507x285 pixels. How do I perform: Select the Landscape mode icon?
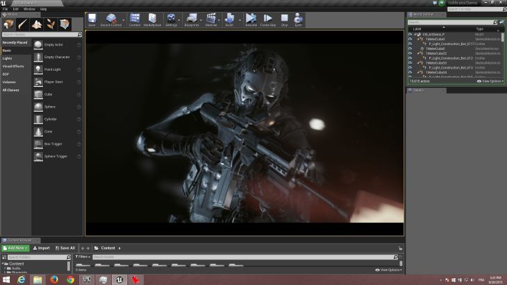coord(37,24)
